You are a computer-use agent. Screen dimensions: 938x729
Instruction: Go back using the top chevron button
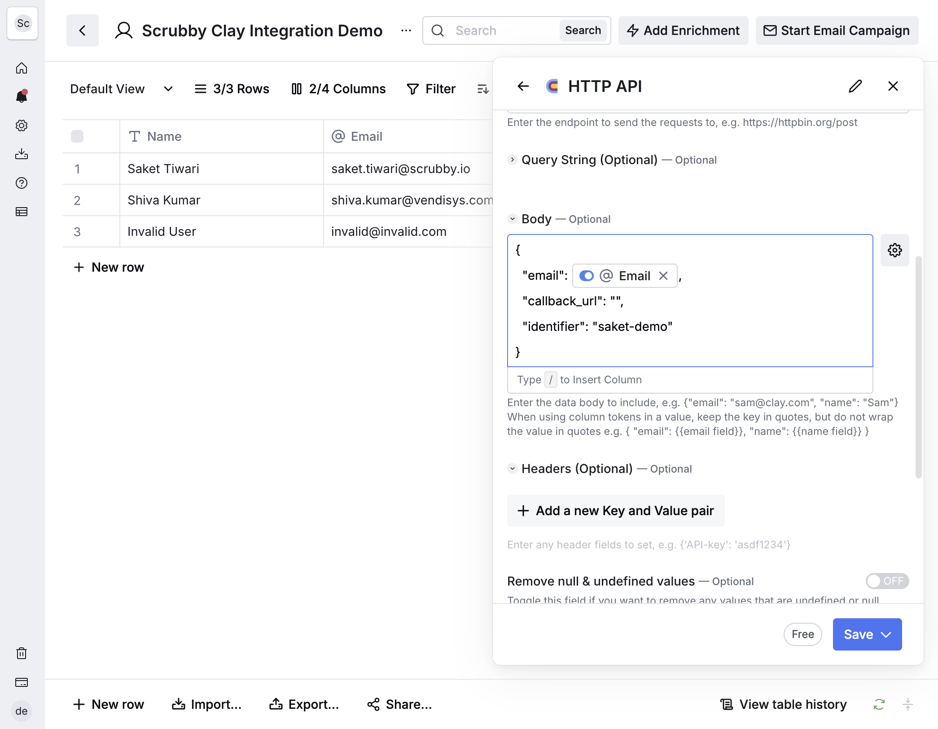[83, 30]
